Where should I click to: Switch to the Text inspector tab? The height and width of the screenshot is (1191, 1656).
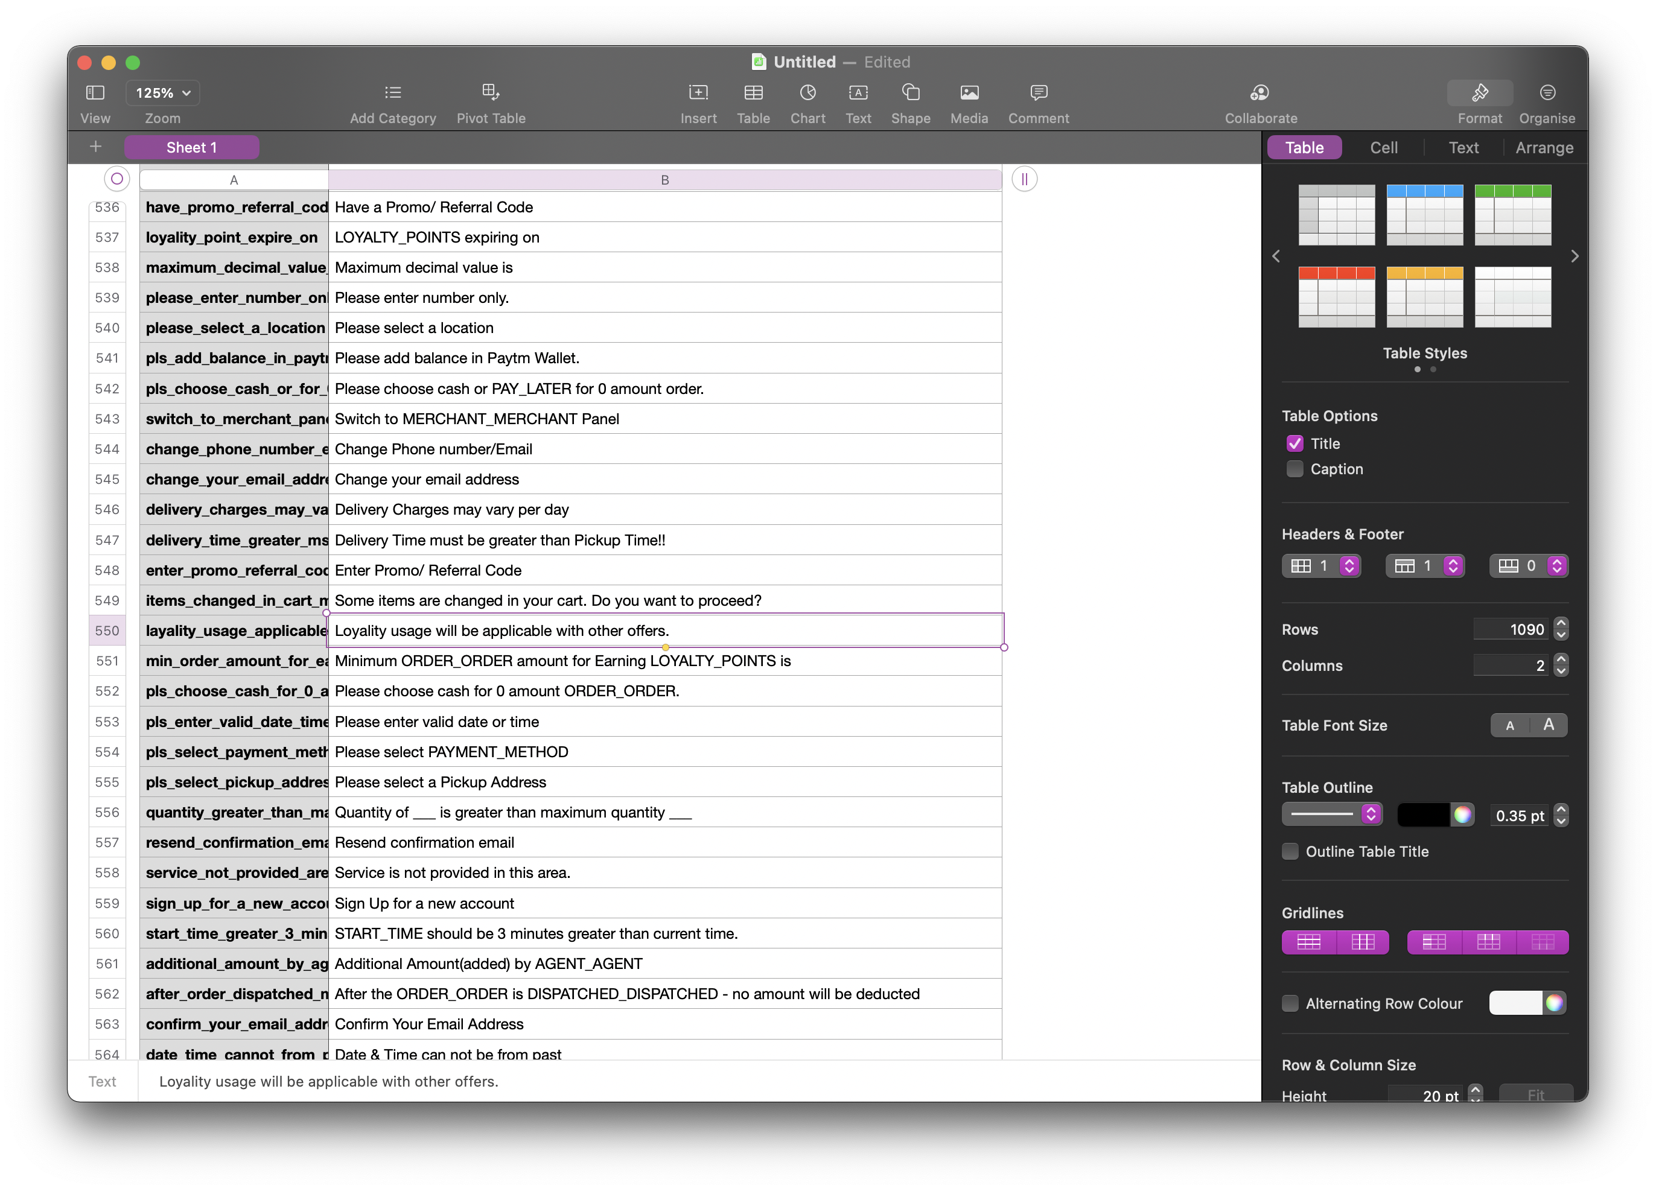pos(1463,147)
